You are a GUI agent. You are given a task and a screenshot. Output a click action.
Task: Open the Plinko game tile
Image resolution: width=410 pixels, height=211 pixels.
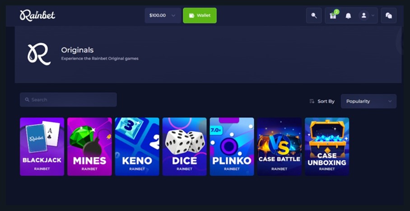tap(232, 147)
